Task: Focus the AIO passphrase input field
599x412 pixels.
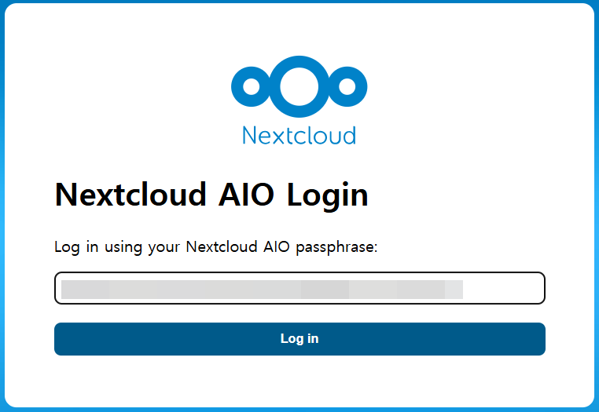Action: (299, 288)
